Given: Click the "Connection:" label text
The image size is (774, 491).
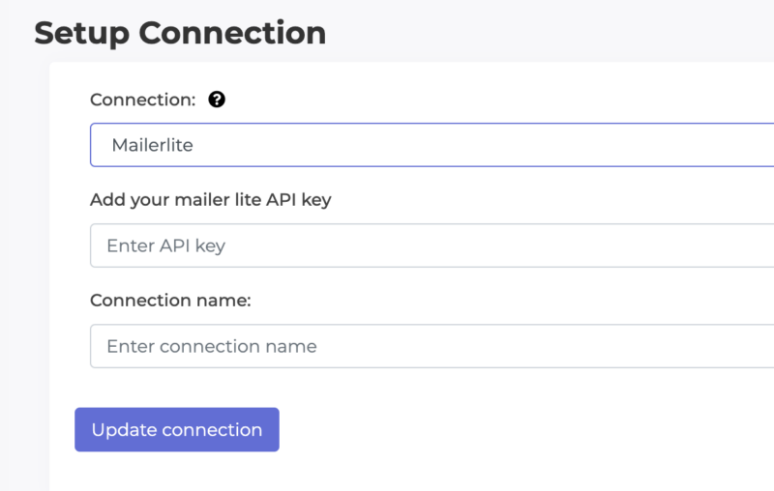Looking at the screenshot, I should (142, 100).
